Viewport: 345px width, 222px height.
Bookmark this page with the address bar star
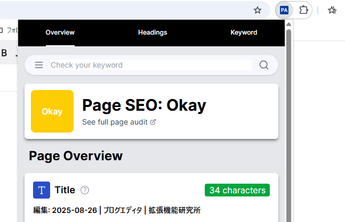click(258, 10)
